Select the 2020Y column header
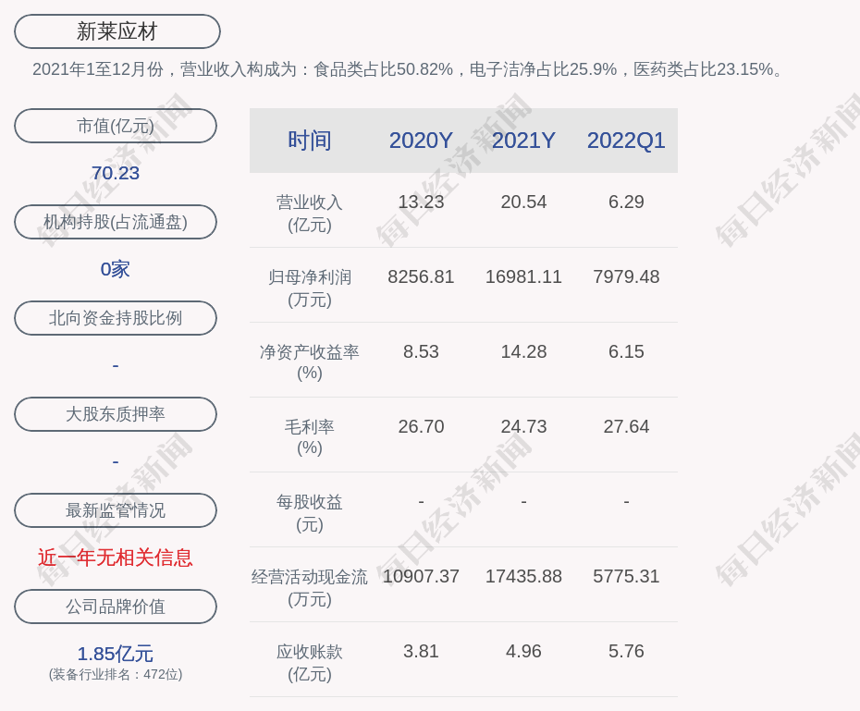Viewport: 860px width, 711px height. [421, 141]
